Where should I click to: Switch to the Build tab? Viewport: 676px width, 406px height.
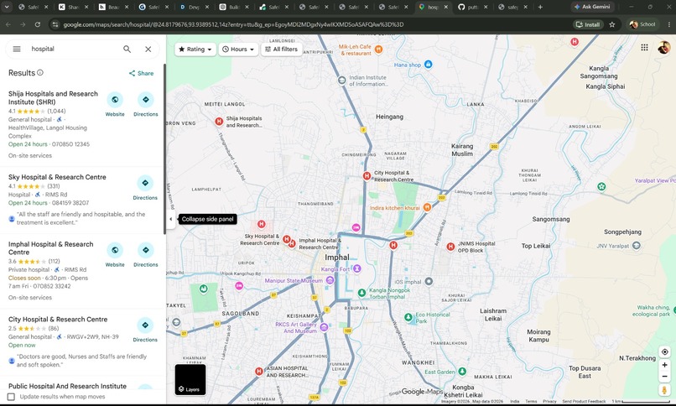pyautogui.click(x=234, y=7)
